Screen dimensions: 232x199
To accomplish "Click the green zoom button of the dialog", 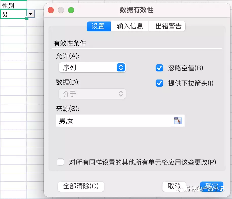I will pyautogui.click(x=71, y=10).
